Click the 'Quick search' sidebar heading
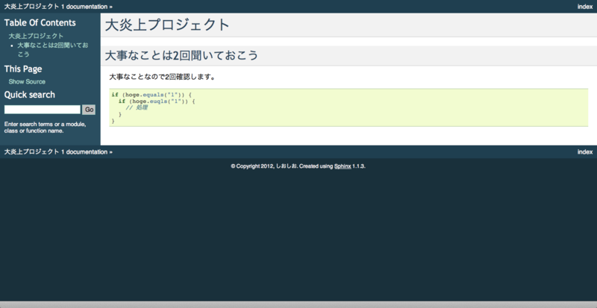Screen dimensions: 597x308 (29, 95)
